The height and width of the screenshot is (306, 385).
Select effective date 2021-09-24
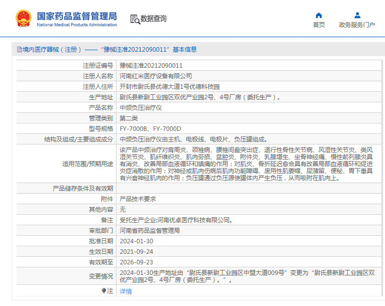pos(136,252)
